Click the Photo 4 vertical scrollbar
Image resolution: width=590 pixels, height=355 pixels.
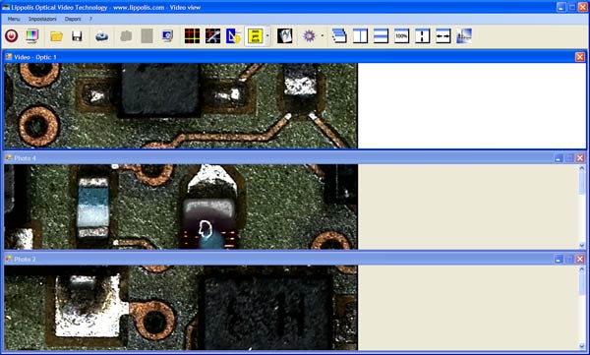coord(582,207)
